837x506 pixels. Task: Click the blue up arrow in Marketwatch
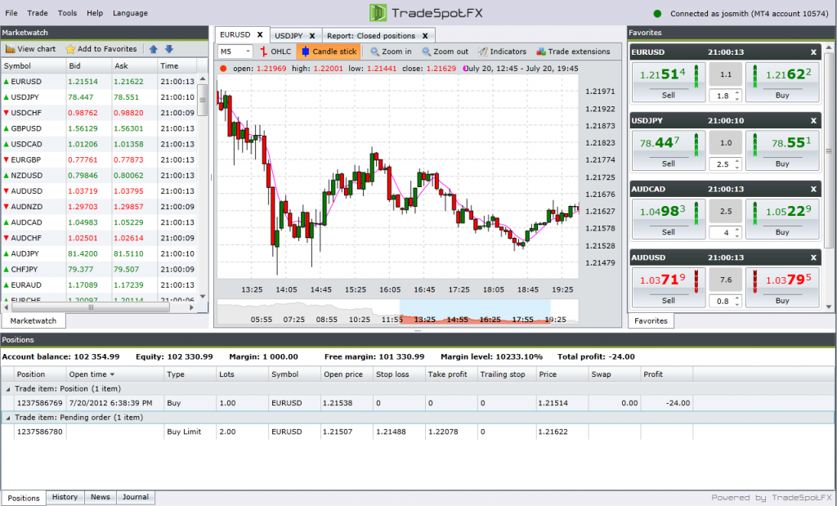(x=153, y=49)
